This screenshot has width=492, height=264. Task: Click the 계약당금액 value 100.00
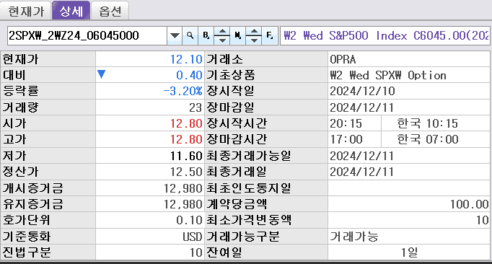(x=470, y=204)
